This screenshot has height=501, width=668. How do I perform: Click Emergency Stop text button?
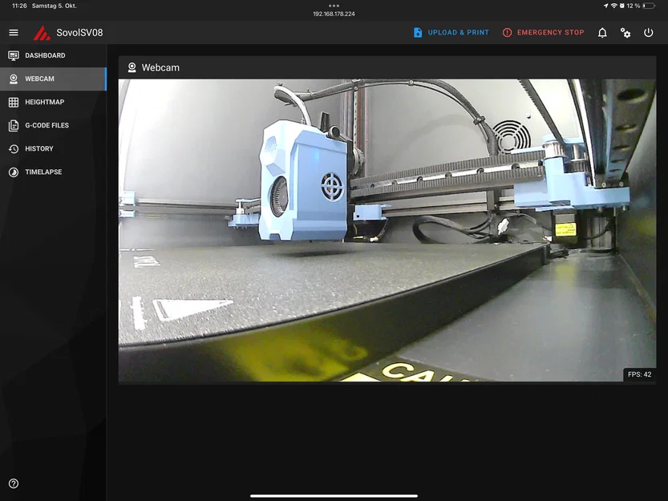coord(550,32)
